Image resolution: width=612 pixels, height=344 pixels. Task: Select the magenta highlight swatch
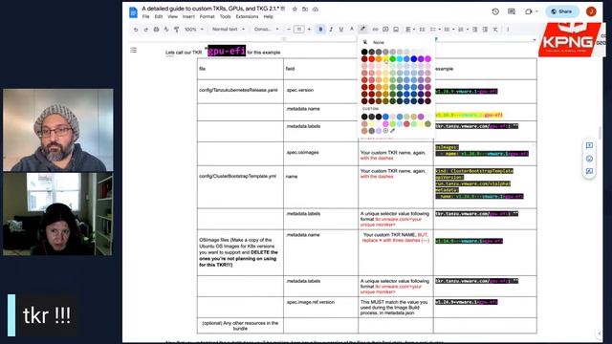coord(427,59)
